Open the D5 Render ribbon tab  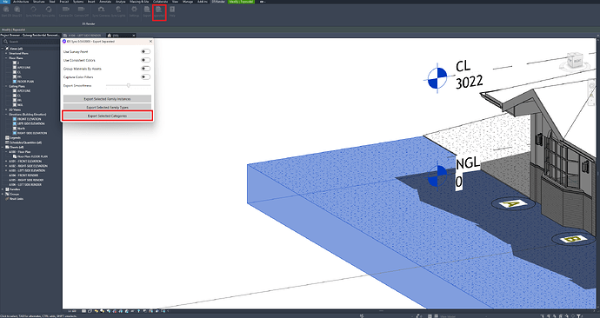coord(218,2)
